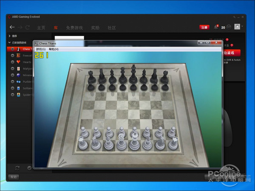Select the white king piece
255x191 pixels.
(x=134, y=142)
